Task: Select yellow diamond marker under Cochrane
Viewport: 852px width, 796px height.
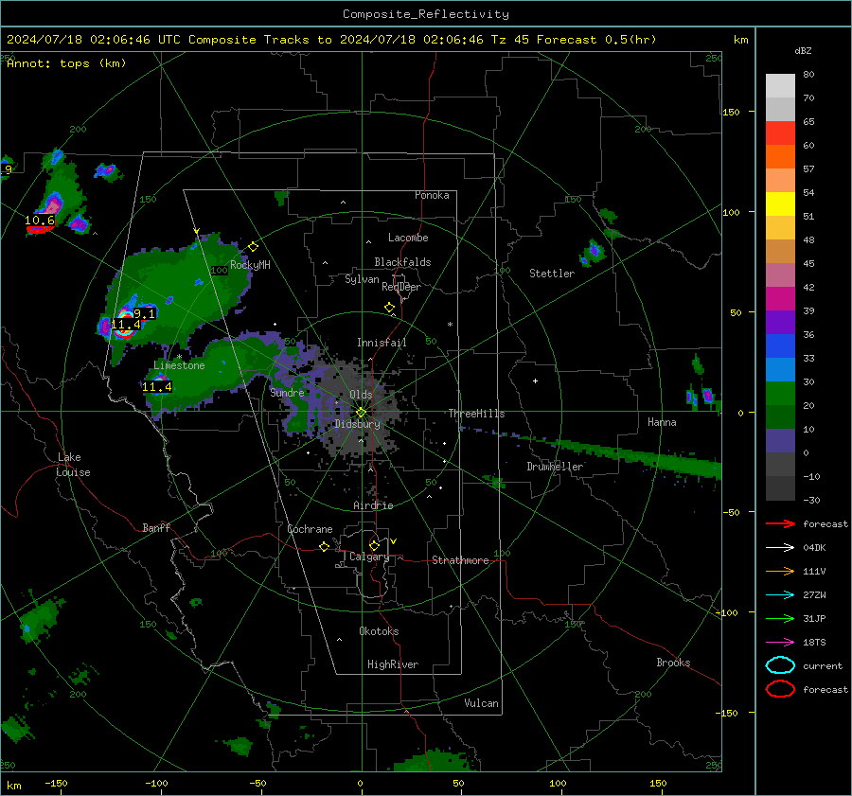Action: 324,547
